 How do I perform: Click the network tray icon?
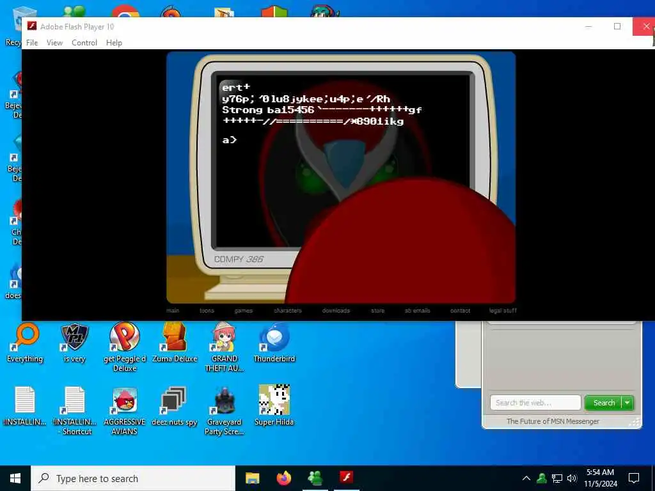coord(557,478)
